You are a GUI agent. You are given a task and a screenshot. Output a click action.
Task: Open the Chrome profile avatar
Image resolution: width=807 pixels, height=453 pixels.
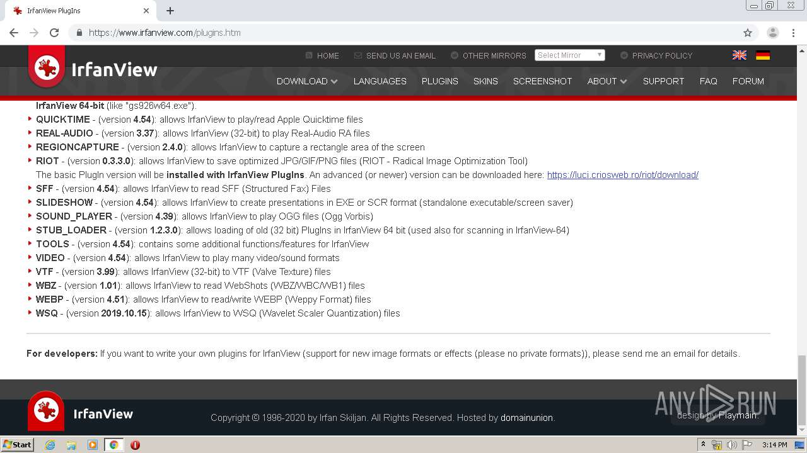(773, 33)
